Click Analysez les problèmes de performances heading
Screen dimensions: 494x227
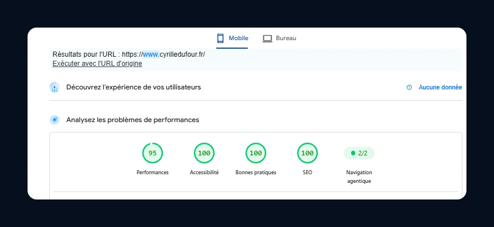pos(133,120)
